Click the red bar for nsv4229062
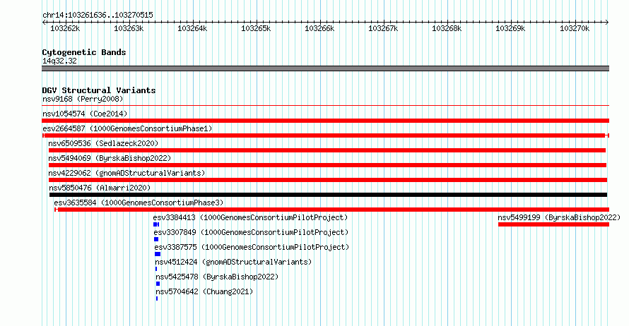 pyautogui.click(x=328, y=180)
